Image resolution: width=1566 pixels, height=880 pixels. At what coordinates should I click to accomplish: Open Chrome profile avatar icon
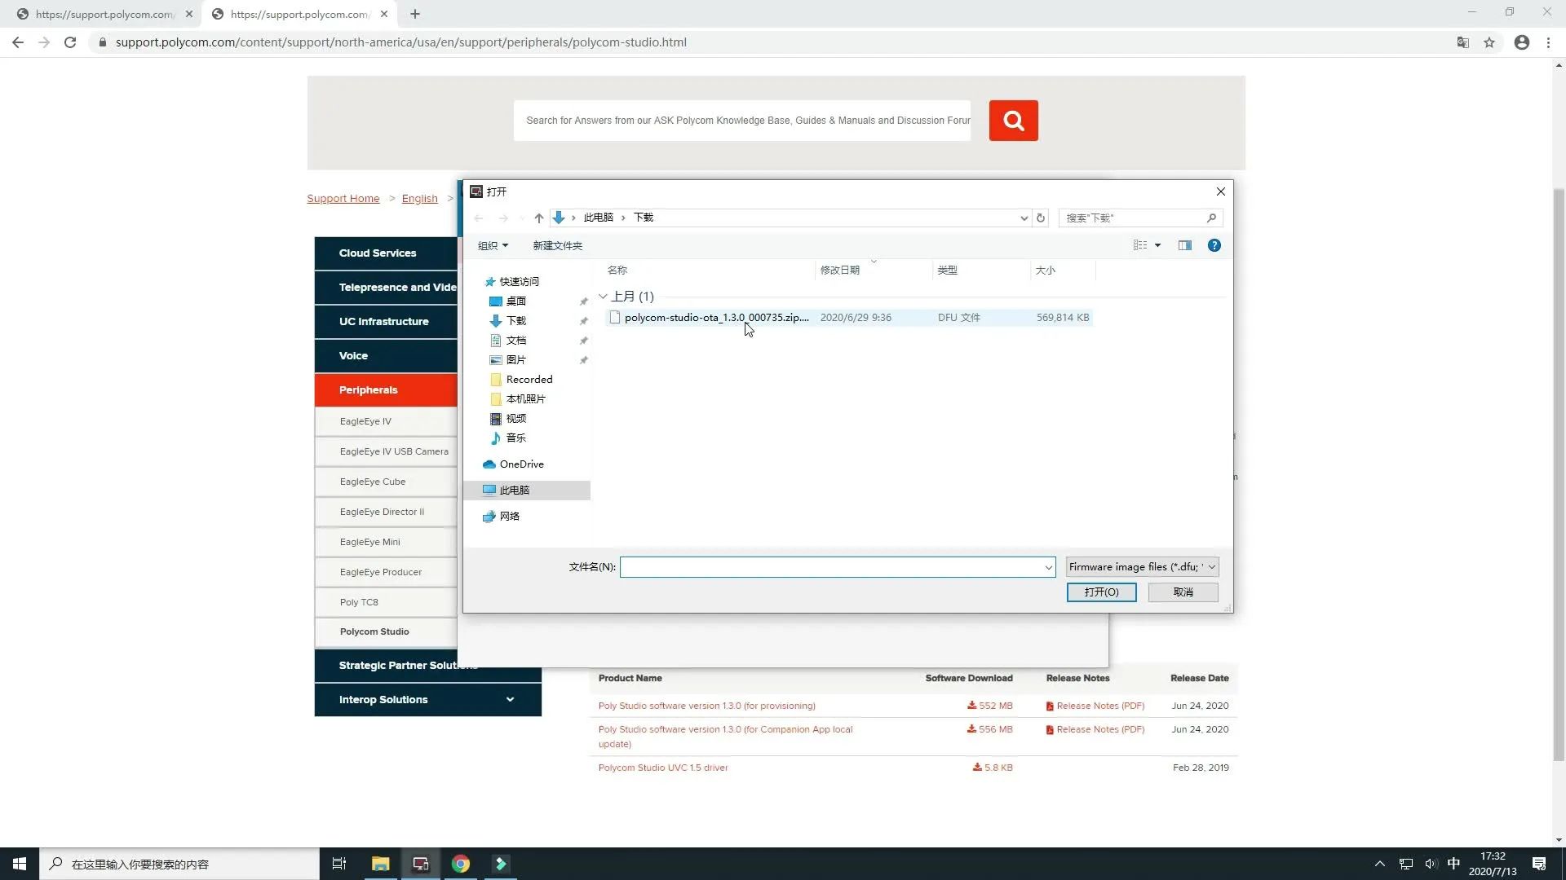pyautogui.click(x=1522, y=42)
